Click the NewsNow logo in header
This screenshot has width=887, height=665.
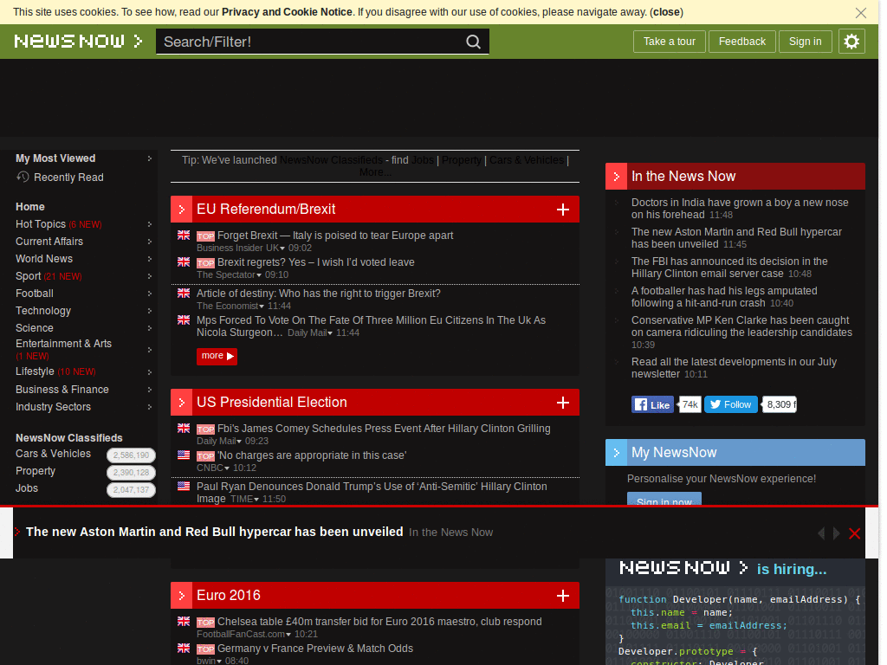point(78,42)
